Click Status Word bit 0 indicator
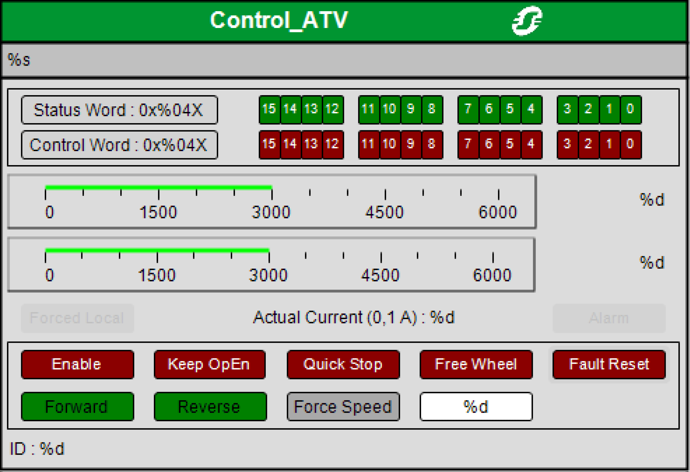The width and height of the screenshot is (690, 472). pos(631,109)
